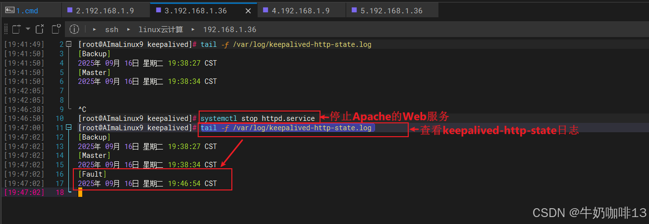Click the timestamp [19:47:00]
The height and width of the screenshot is (224, 649).
[x=24, y=128]
